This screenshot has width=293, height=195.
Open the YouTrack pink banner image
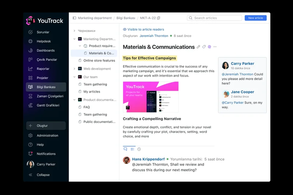coord(151,97)
